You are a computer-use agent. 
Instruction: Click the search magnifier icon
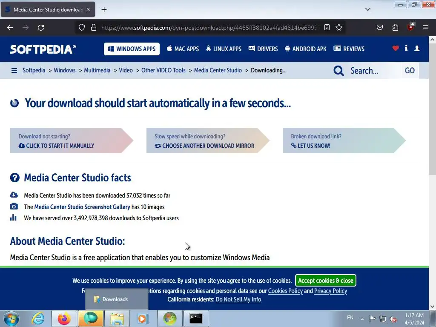[338, 71]
